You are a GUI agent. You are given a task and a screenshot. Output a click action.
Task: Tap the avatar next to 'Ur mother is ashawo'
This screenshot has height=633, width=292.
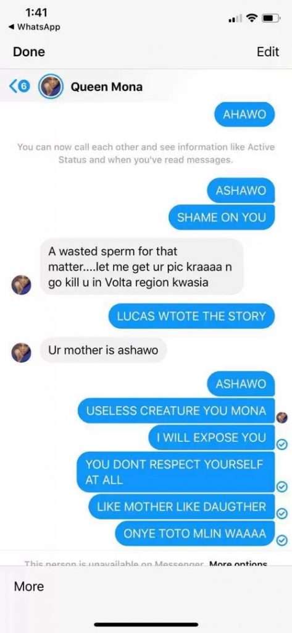(21, 352)
